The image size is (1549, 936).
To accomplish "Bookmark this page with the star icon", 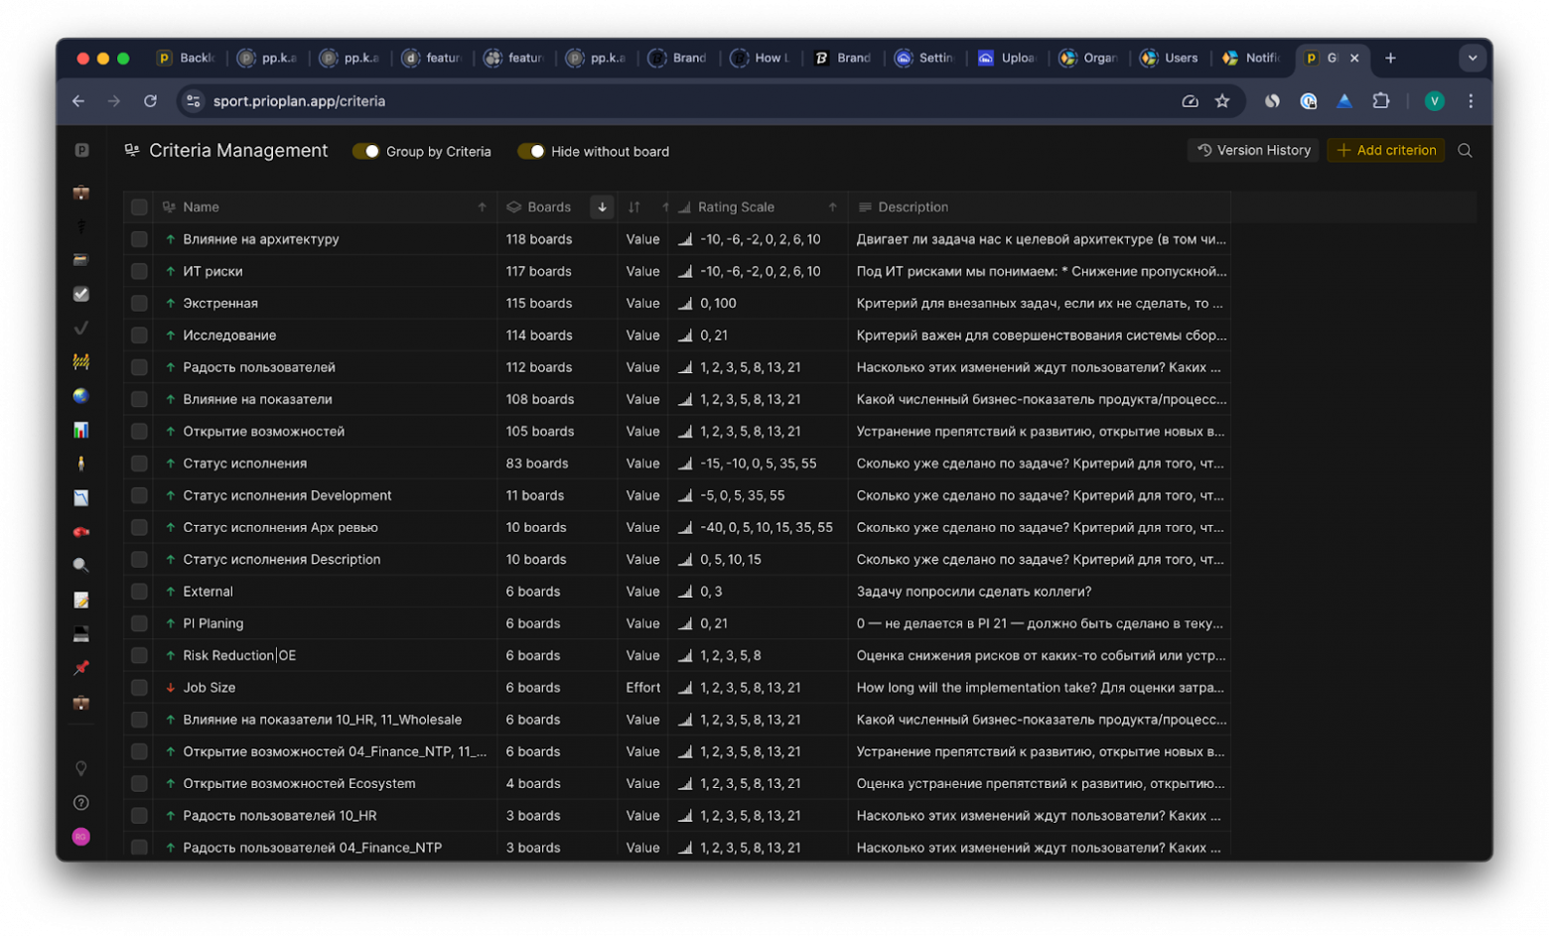I will tap(1222, 101).
